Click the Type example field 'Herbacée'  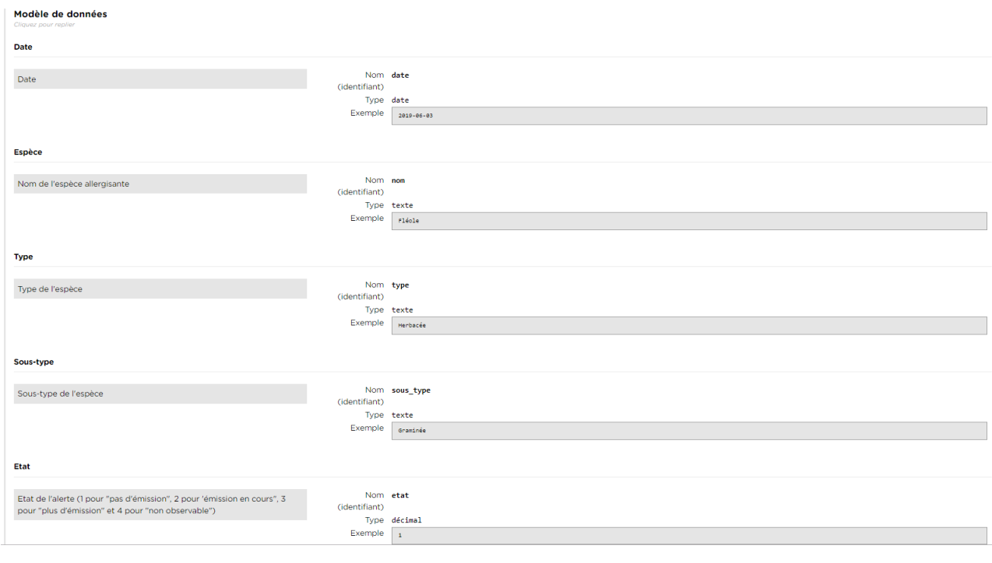tap(688, 325)
